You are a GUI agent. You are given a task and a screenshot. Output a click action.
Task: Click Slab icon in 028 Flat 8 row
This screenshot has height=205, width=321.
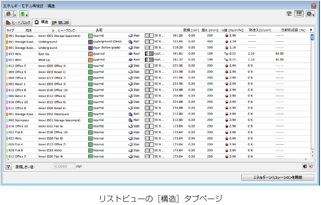[130, 150]
